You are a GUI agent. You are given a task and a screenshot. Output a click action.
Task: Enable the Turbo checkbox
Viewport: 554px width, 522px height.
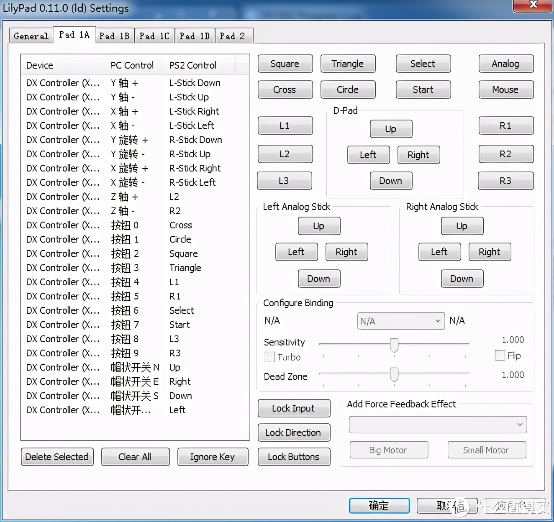(x=270, y=357)
